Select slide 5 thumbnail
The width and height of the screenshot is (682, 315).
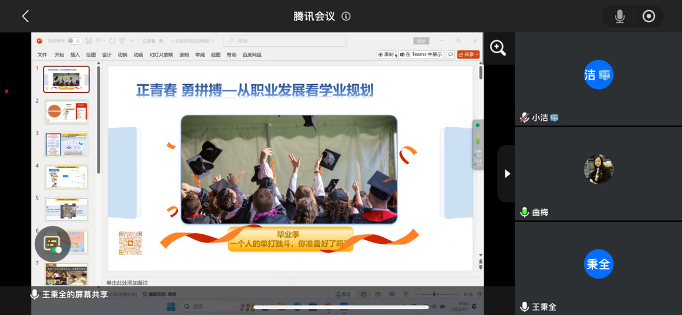(x=66, y=209)
